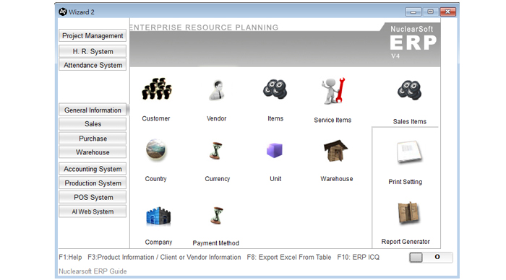The image size is (506, 280).
Task: Open the Vendor person icon
Action: point(217,90)
